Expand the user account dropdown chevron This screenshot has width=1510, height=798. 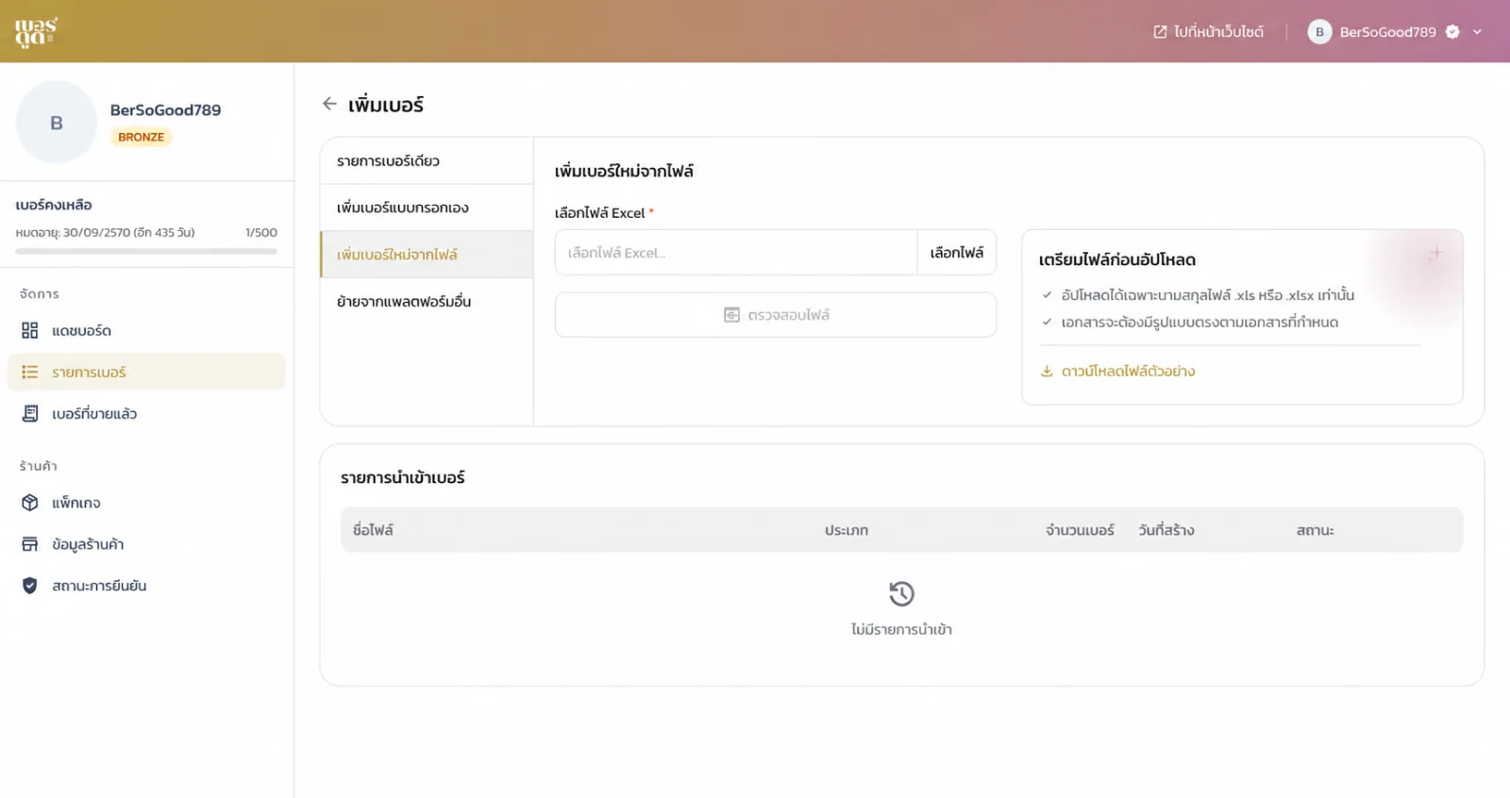(1477, 32)
